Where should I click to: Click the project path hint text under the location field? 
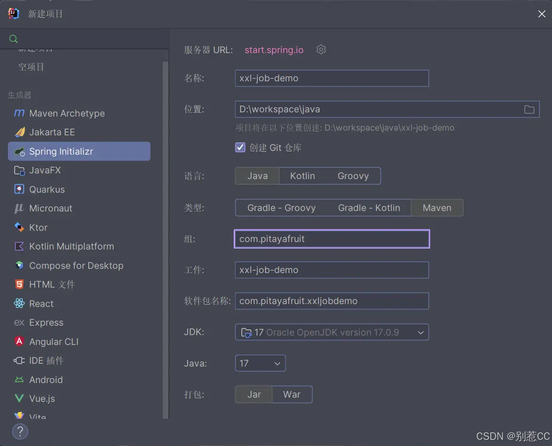point(345,128)
